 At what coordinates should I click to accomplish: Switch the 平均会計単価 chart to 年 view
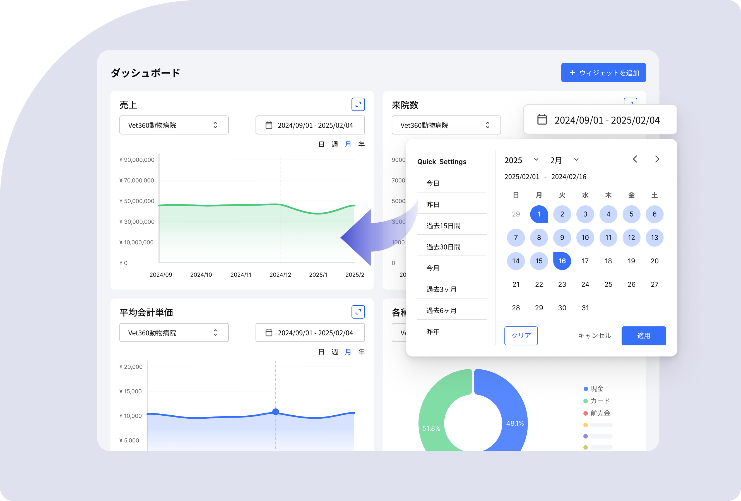(361, 352)
